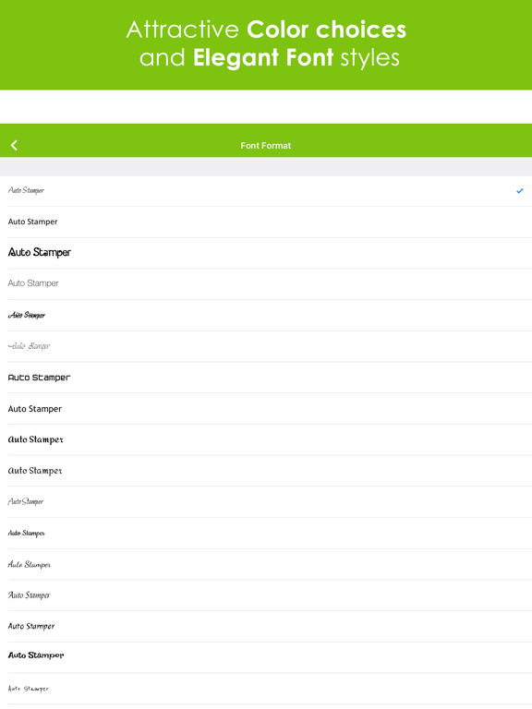The height and width of the screenshot is (709, 532).
Task: Choose the faint gray flourish-script Auto Stamper font
Action: point(266,346)
